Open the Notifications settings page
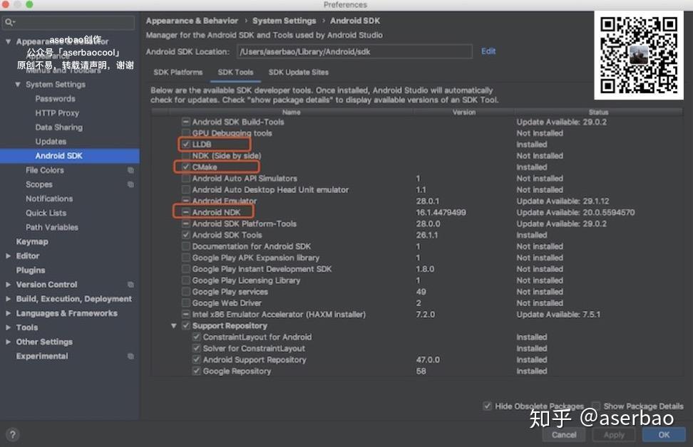 [49, 199]
